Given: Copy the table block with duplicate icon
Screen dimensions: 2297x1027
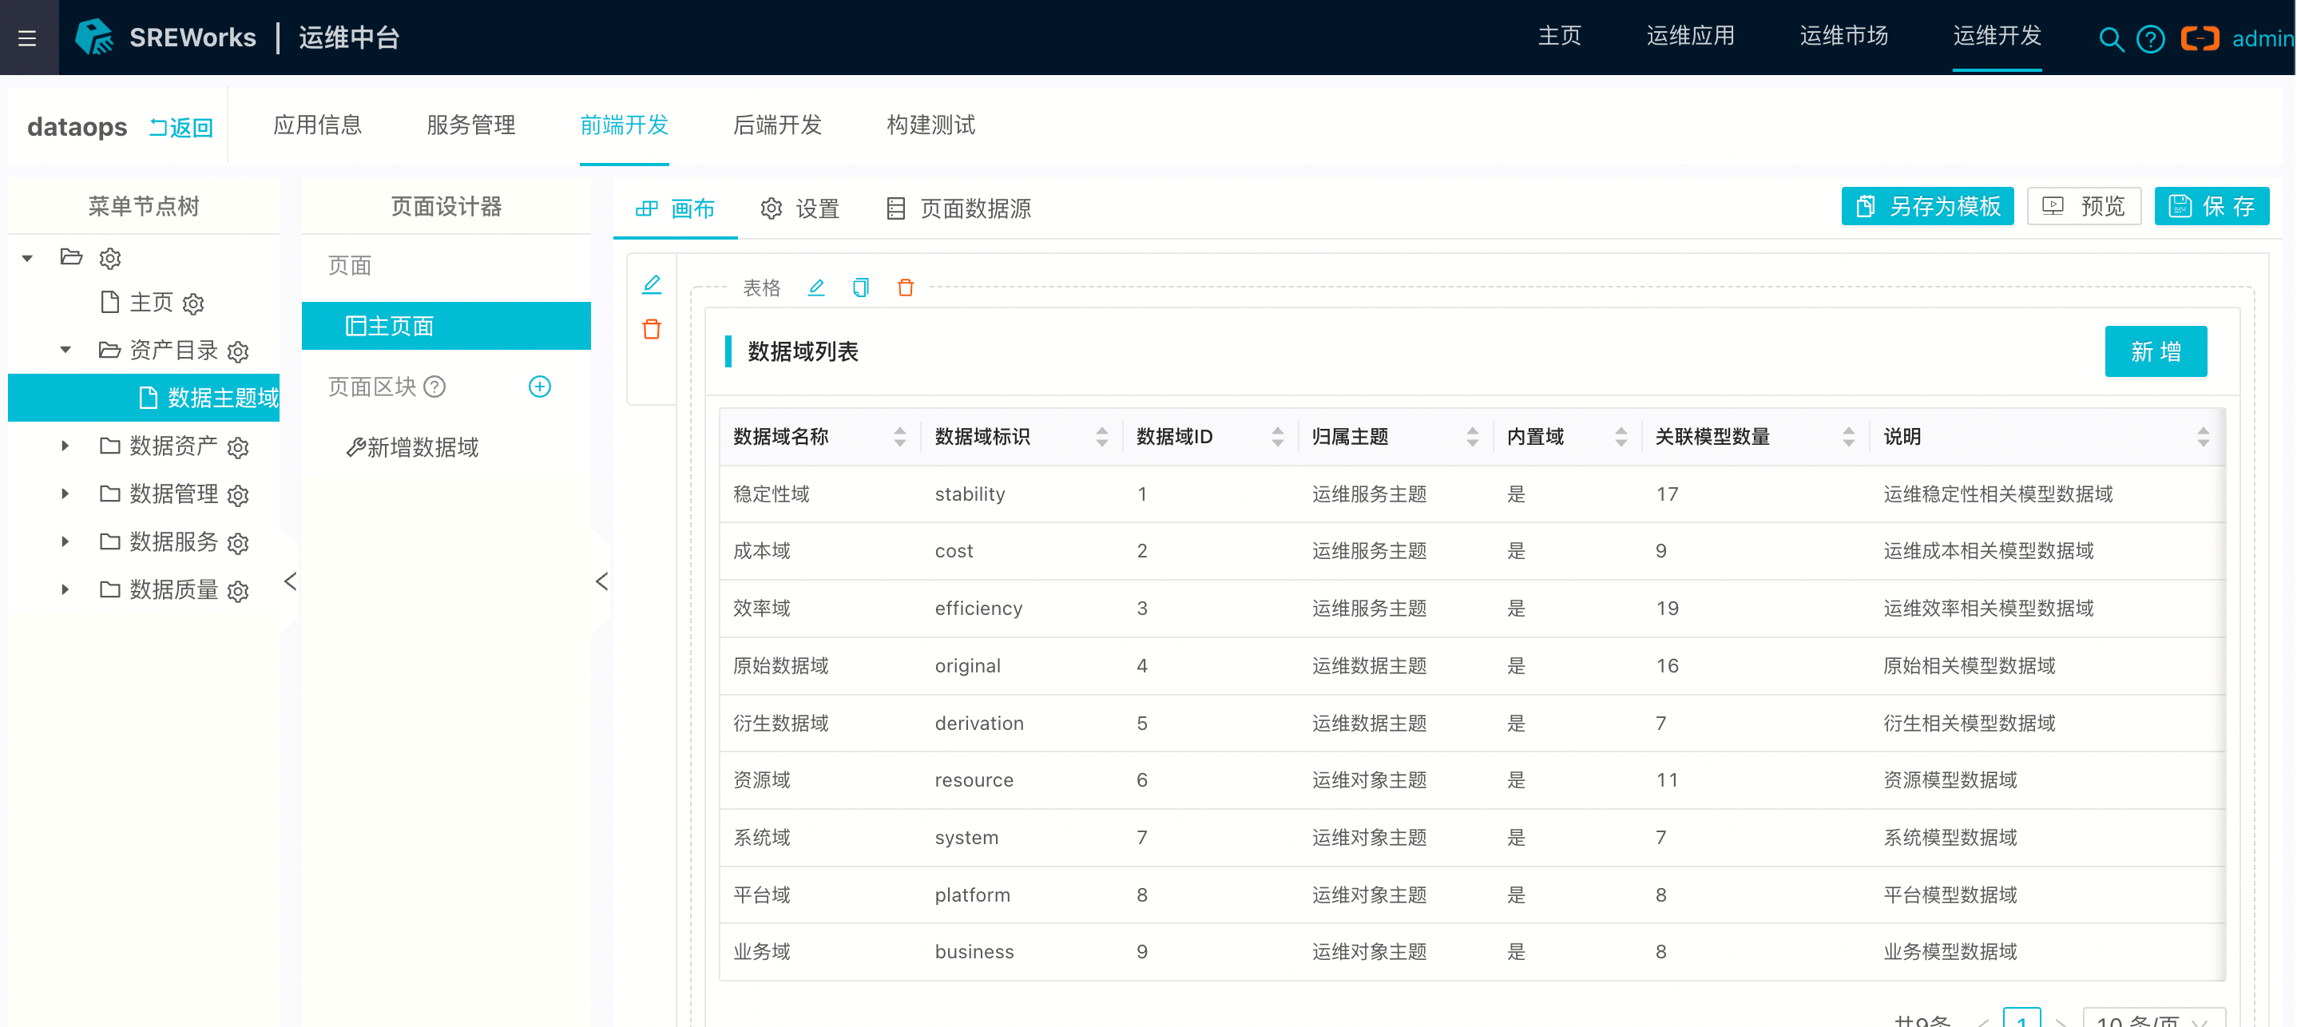Looking at the screenshot, I should pos(860,287).
